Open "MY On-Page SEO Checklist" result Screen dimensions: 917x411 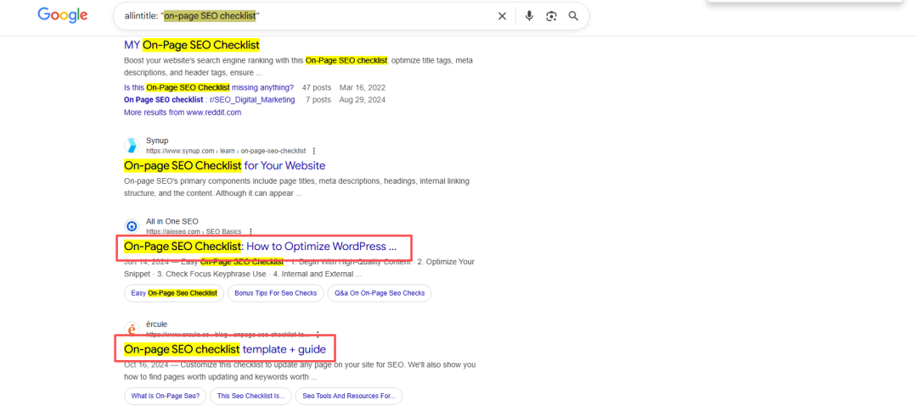point(192,45)
